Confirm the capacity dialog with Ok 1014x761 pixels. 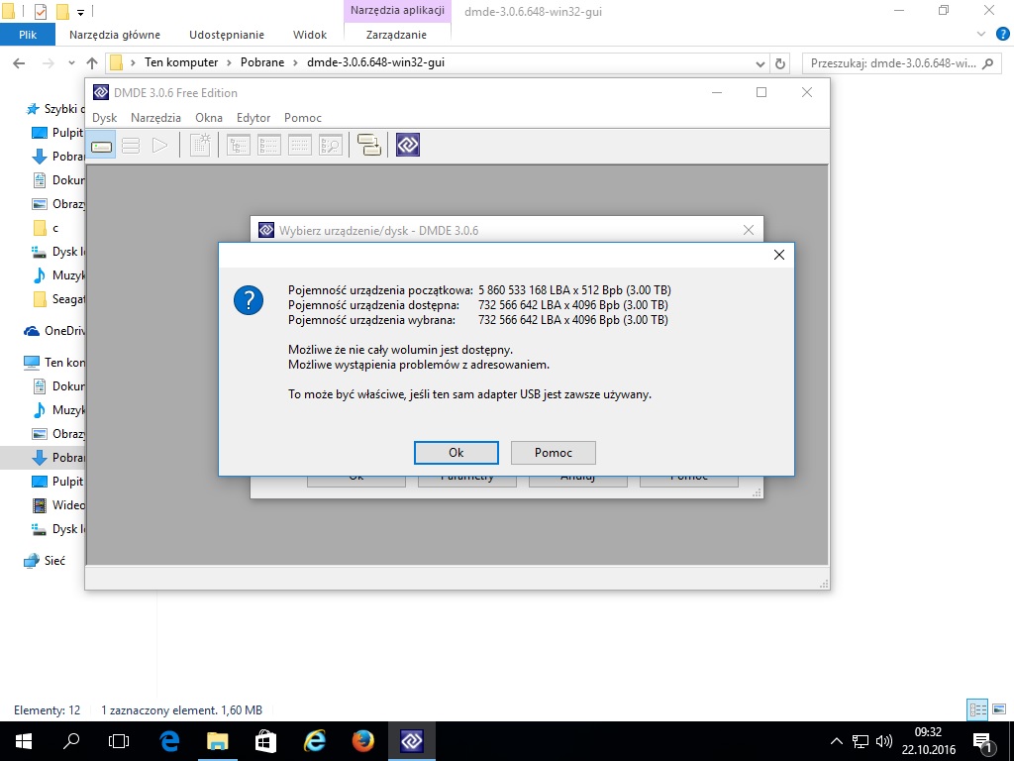[x=456, y=452]
